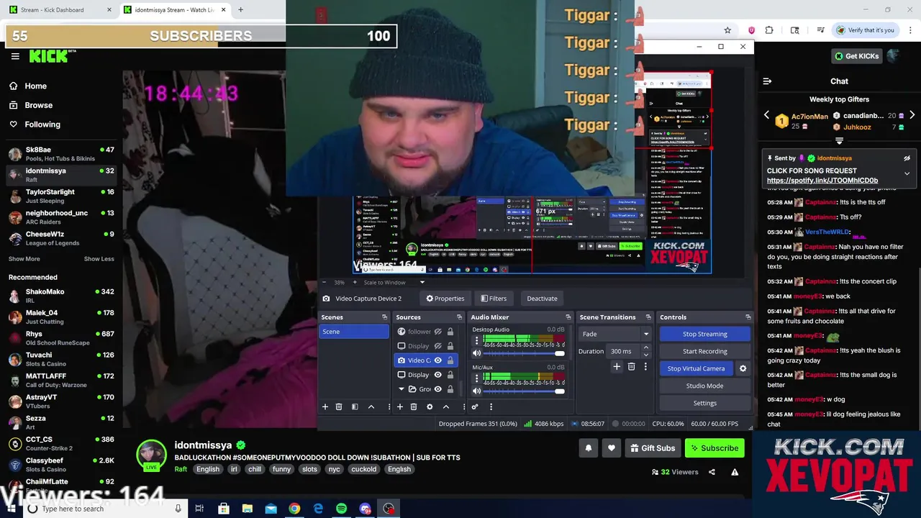Float the Audio Mixer dock panel
The width and height of the screenshot is (921, 518).
(568, 317)
